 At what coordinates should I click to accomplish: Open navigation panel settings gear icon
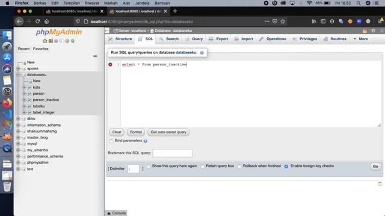click(67, 41)
